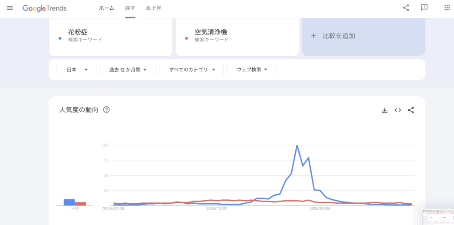Click the 人気度の動向 heading
Viewport: 454px width, 225px height.
point(79,110)
